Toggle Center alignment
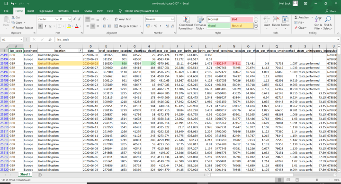 click(x=93, y=26)
